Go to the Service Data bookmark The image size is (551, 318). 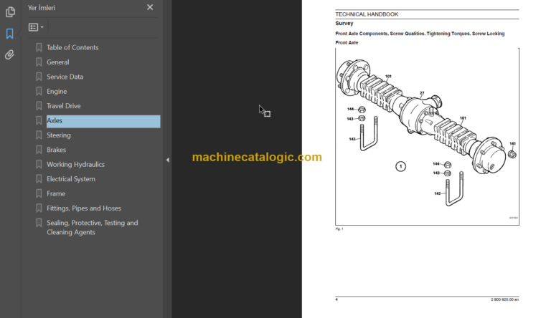(x=65, y=77)
